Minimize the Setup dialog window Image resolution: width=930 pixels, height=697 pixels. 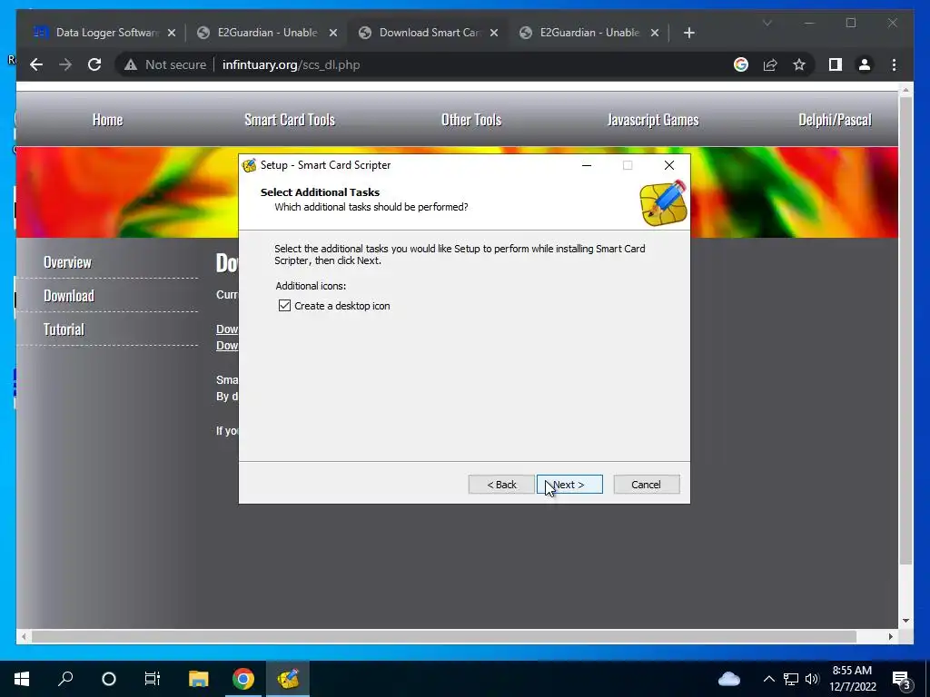[x=587, y=165]
